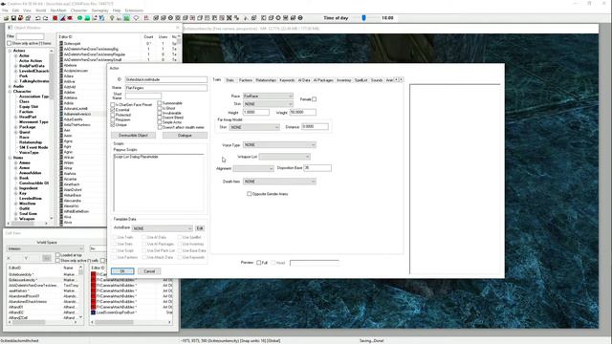Open the Death Item dropdown
Image resolution: width=612 pixels, height=344 pixels.
tap(279, 182)
